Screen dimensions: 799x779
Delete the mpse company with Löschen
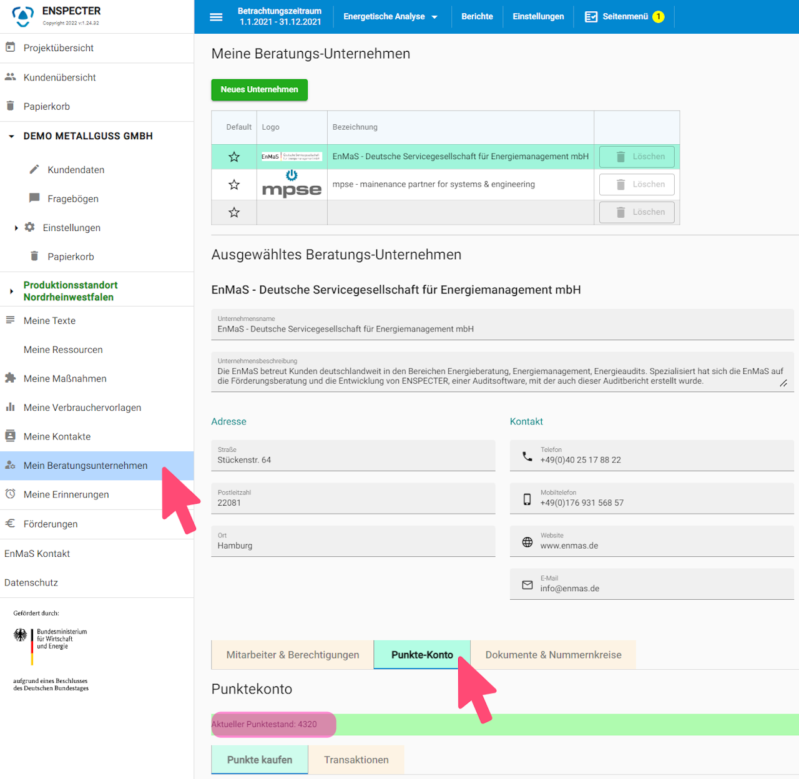(x=637, y=185)
